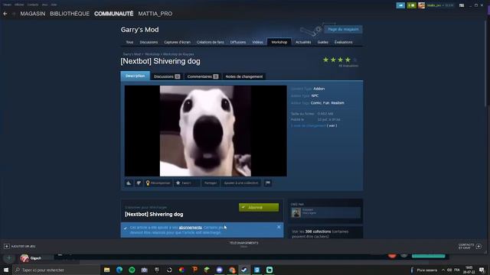
Task: Open the Windows Start menu
Action: [6, 270]
